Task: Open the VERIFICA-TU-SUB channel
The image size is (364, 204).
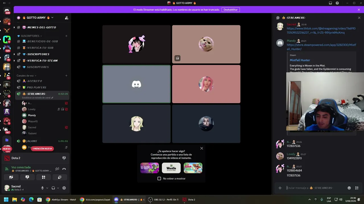Action: coord(42,48)
